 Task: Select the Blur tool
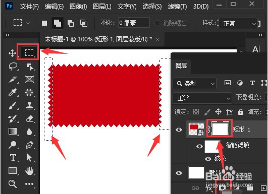[x=29, y=132]
